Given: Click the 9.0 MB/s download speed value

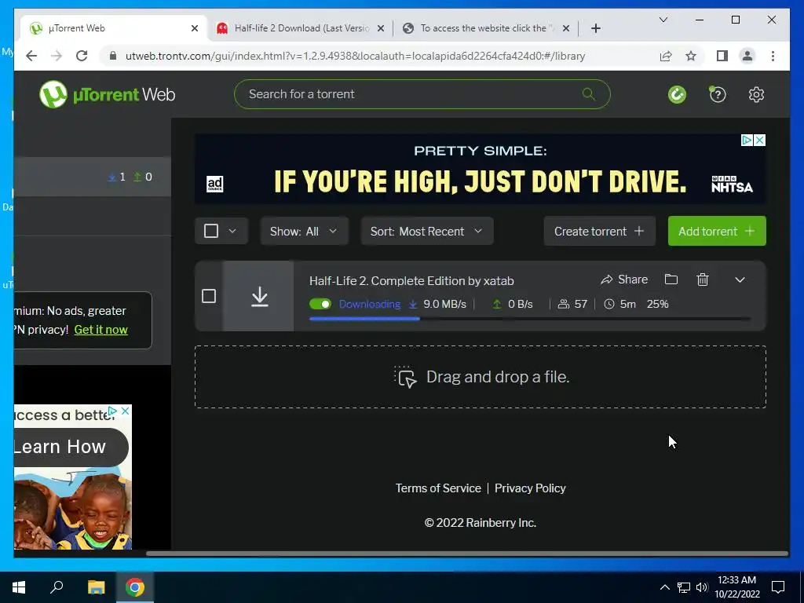Looking at the screenshot, I should click(444, 304).
